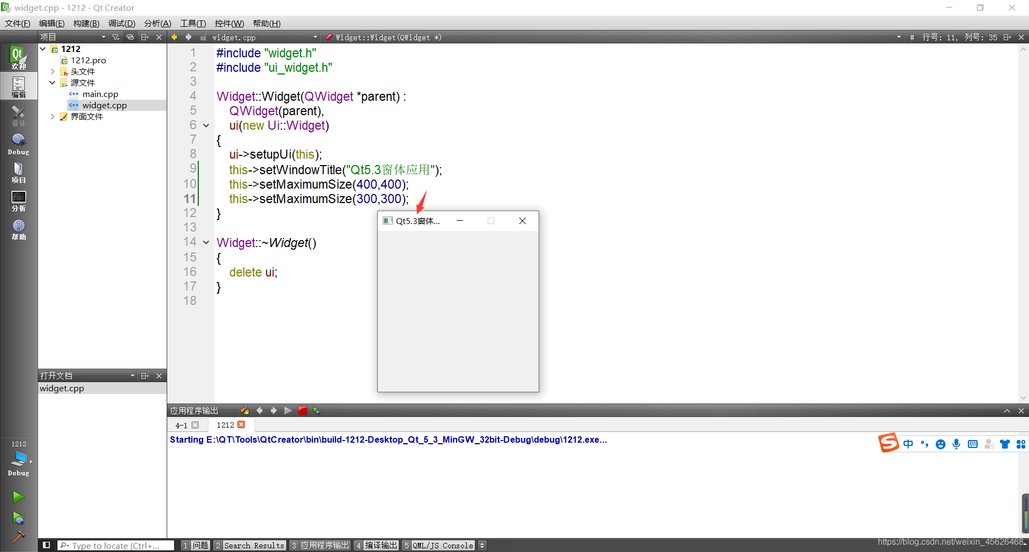Go to next item in output pane

(274, 411)
